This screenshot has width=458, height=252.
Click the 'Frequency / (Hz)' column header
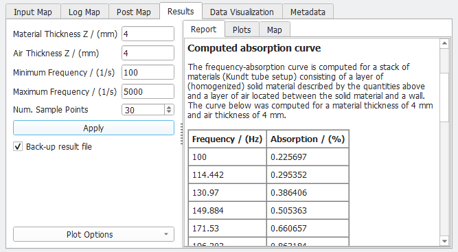pyautogui.click(x=227, y=139)
